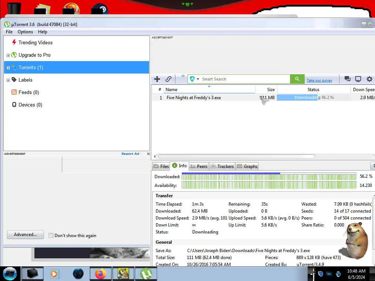Click the Add Torrent from URL link icon

(168, 79)
